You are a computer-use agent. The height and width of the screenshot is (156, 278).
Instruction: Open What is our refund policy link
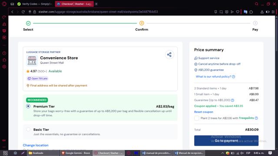[x=215, y=77]
